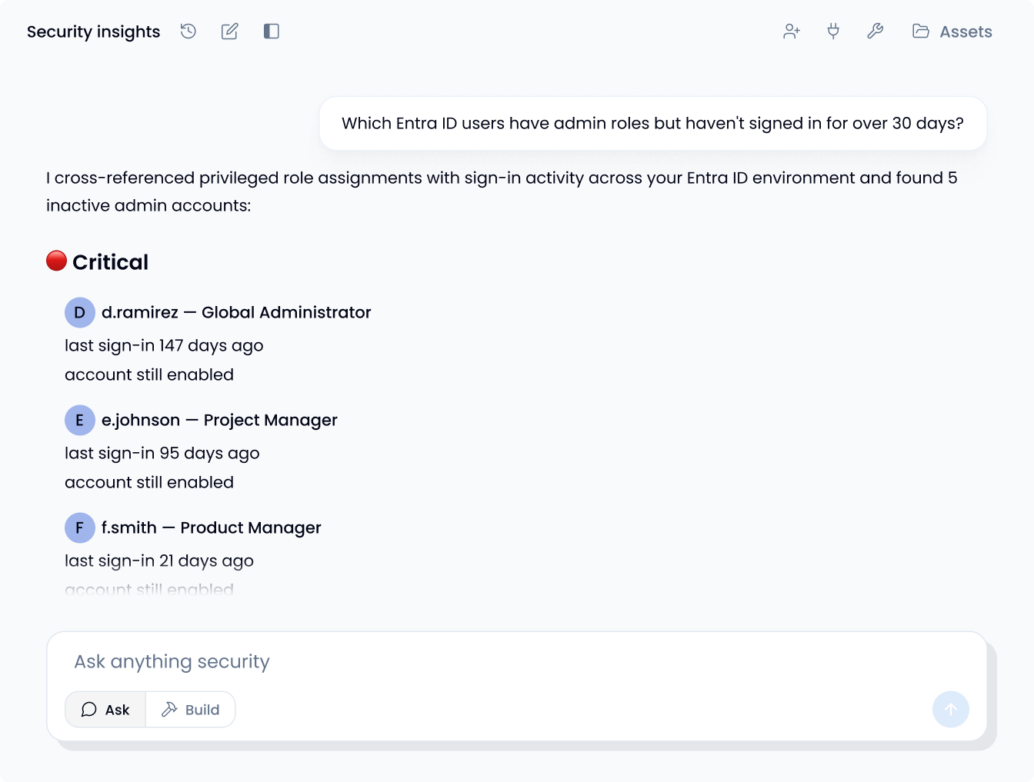Toggle the sidebar panel icon
The height and width of the screenshot is (782, 1034).
click(271, 32)
